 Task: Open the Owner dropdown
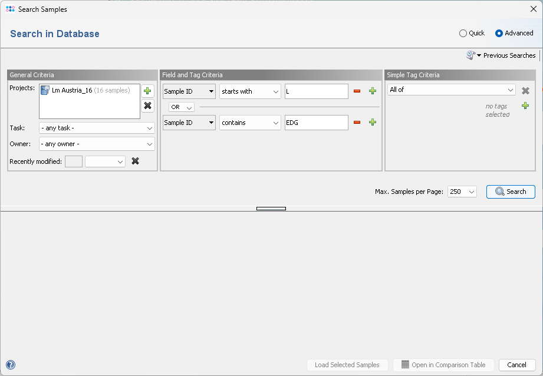coord(97,144)
